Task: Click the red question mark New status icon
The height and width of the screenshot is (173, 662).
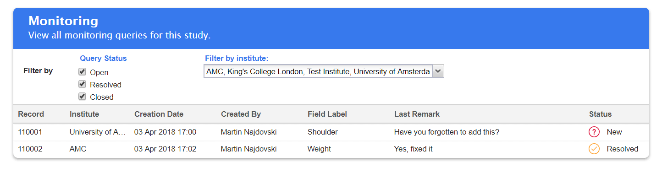Action: [594, 132]
